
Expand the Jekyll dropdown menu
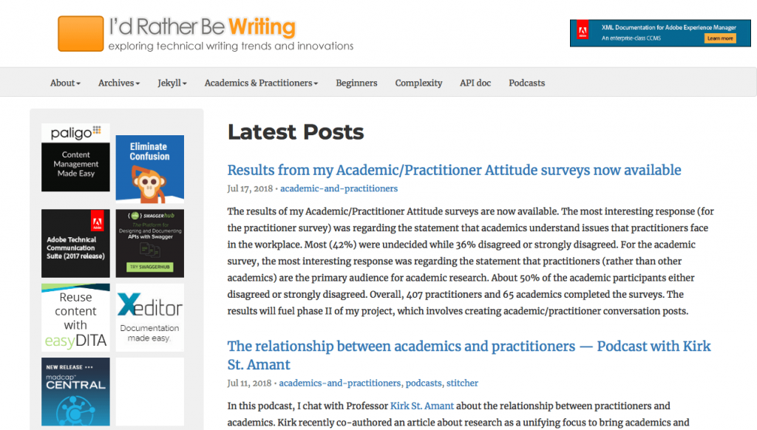(x=172, y=83)
